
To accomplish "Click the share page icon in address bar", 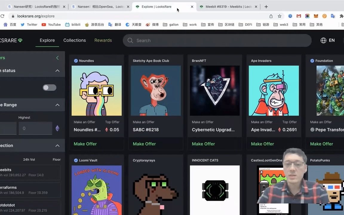I will click(x=271, y=16).
